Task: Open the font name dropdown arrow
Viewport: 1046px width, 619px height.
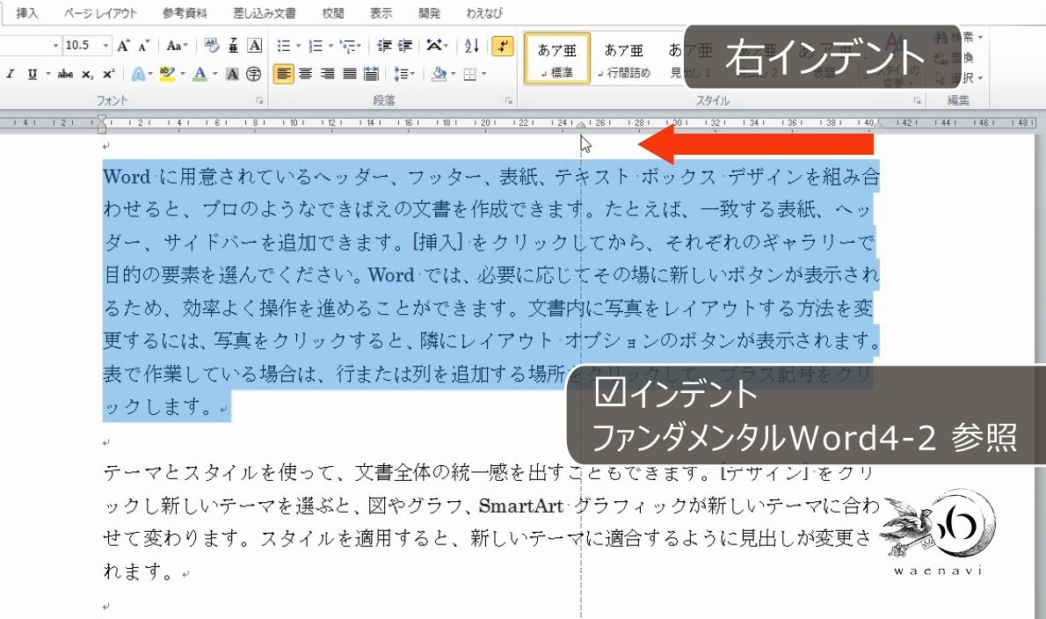Action: (56, 46)
